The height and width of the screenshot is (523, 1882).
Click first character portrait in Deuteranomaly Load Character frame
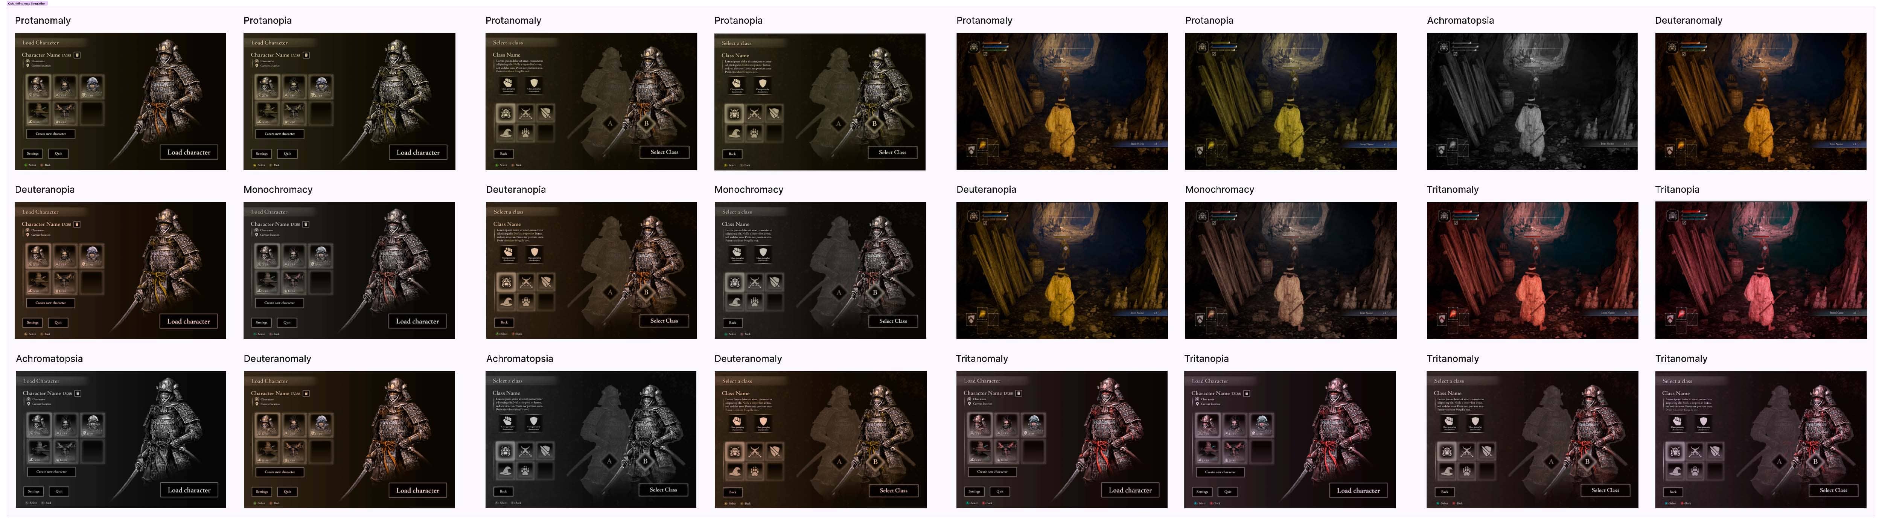click(x=266, y=425)
